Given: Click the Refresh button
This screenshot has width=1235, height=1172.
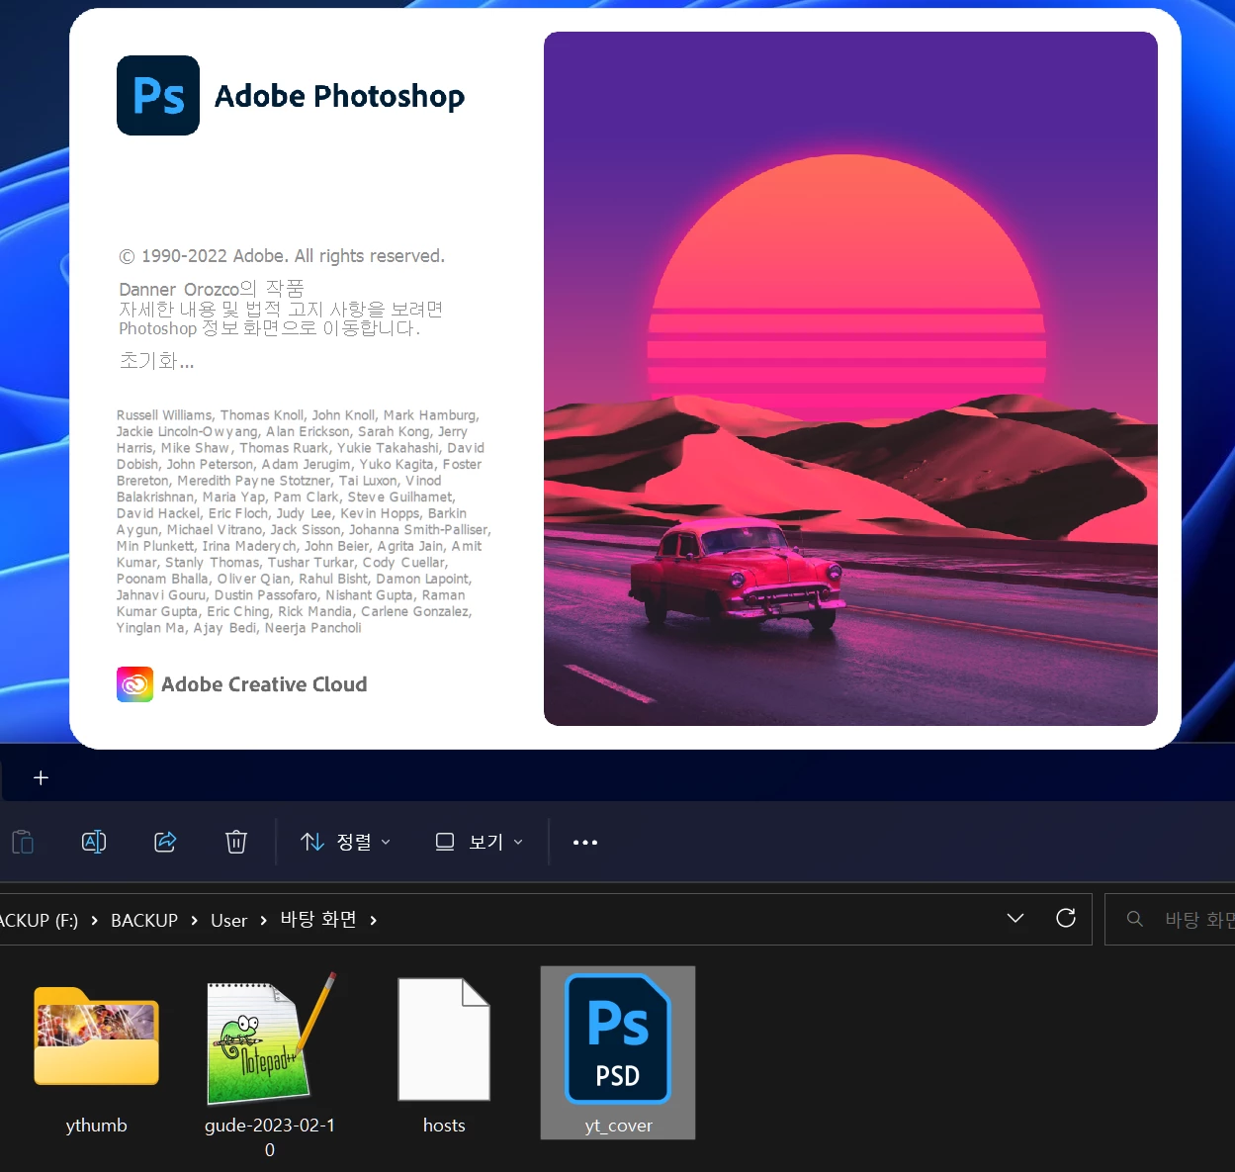Looking at the screenshot, I should (x=1066, y=919).
